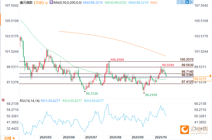This screenshot has width=212, height=140.
Task: Click 103.5176 on the right price axis
Action: [x=201, y=36]
